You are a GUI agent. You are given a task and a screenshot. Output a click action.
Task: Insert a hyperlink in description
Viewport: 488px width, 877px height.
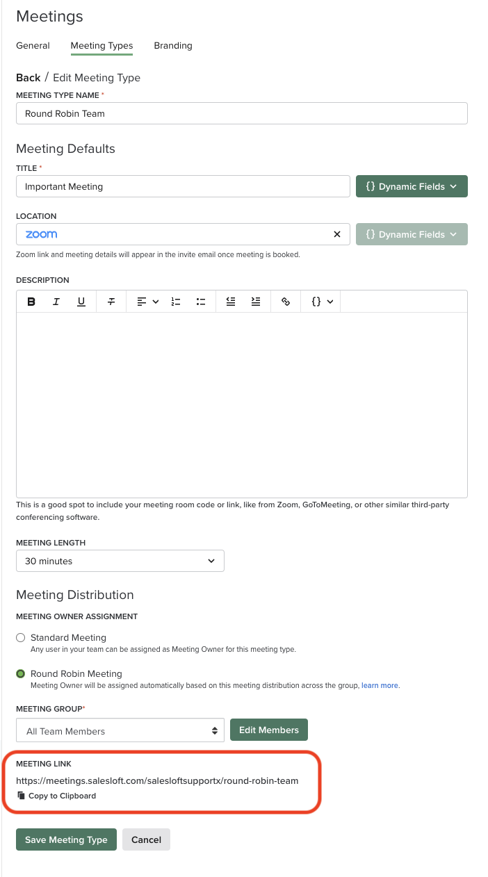pos(285,302)
